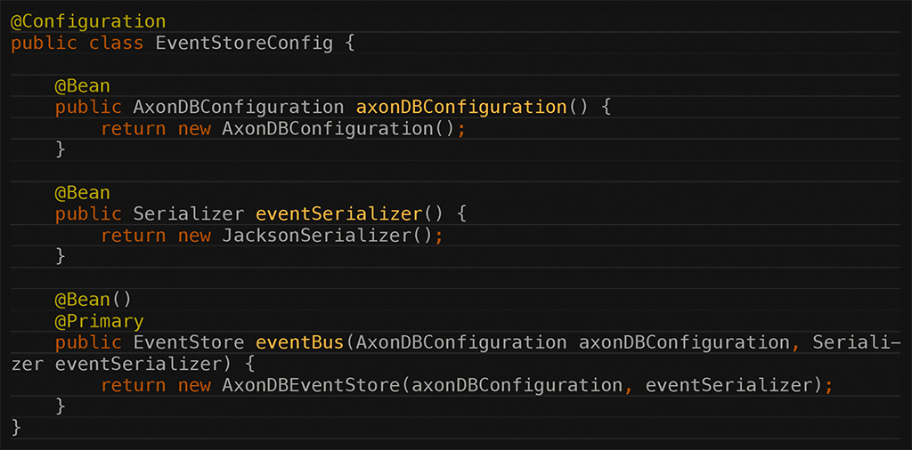Click the @Bean() annotation with parentheses

[94, 301]
